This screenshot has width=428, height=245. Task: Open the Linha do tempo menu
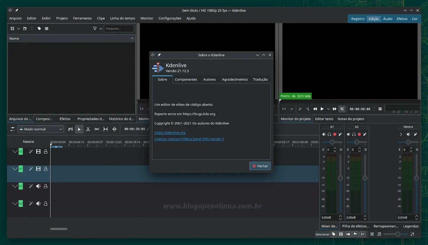tap(123, 18)
